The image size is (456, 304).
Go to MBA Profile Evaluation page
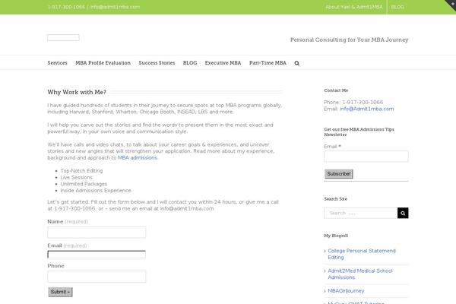pyautogui.click(x=103, y=63)
